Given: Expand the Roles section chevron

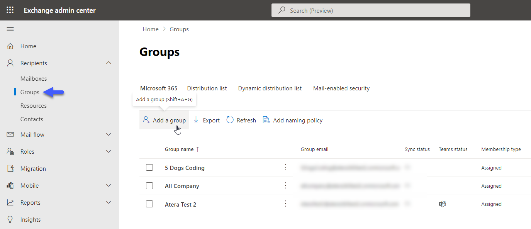Looking at the screenshot, I should [109, 152].
